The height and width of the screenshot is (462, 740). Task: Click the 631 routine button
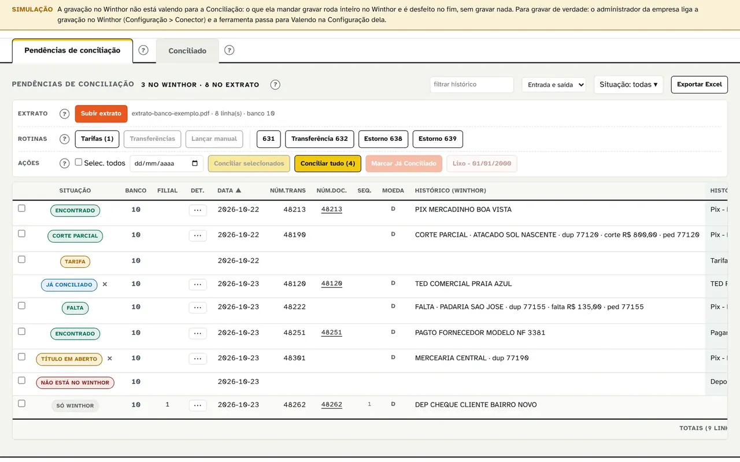click(x=269, y=139)
